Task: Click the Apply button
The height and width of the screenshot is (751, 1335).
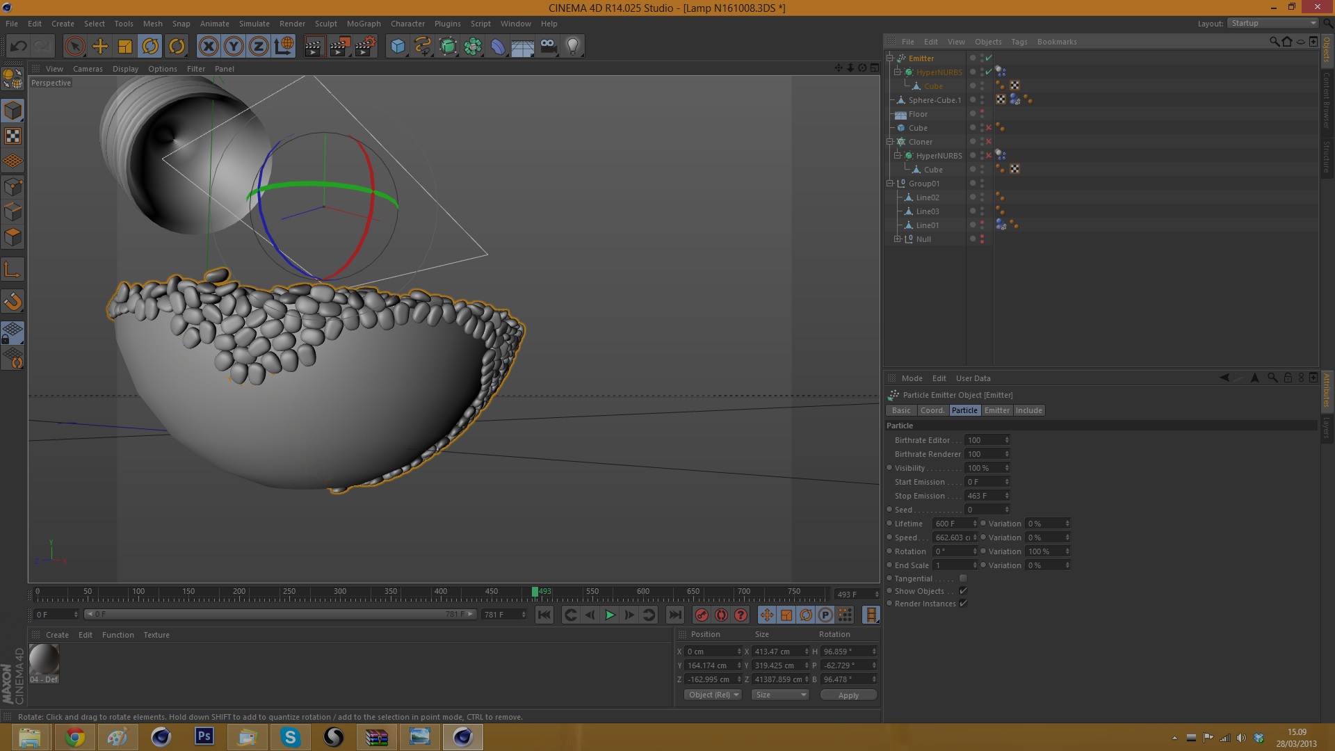Action: click(x=848, y=695)
